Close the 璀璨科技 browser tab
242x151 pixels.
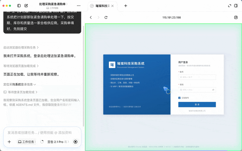click(x=113, y=6)
